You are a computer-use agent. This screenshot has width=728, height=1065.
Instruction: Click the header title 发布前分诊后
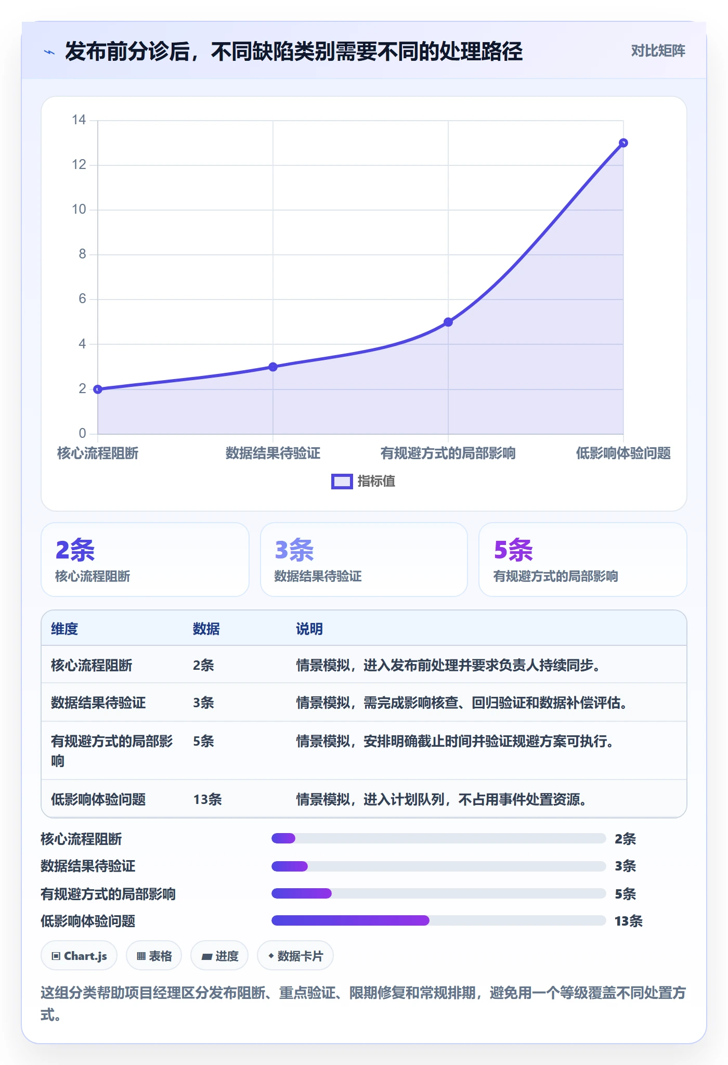click(294, 51)
